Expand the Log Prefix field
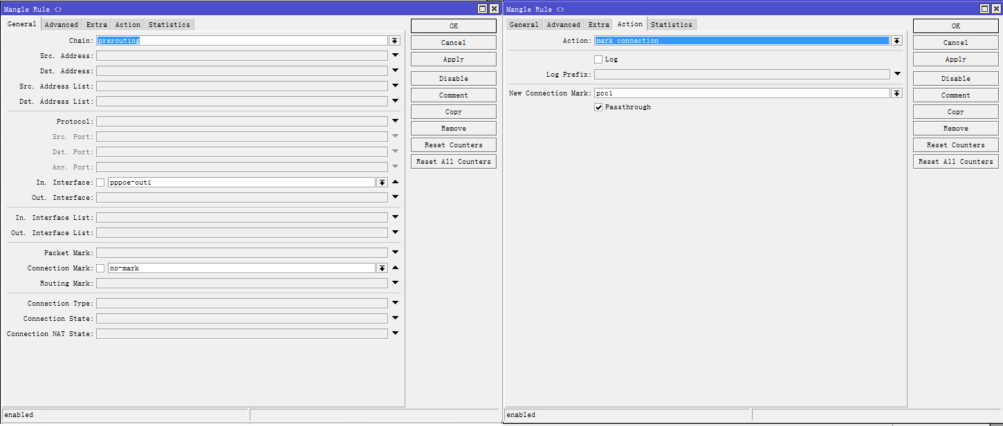Image resolution: width=1003 pixels, height=426 pixels. 897,74
